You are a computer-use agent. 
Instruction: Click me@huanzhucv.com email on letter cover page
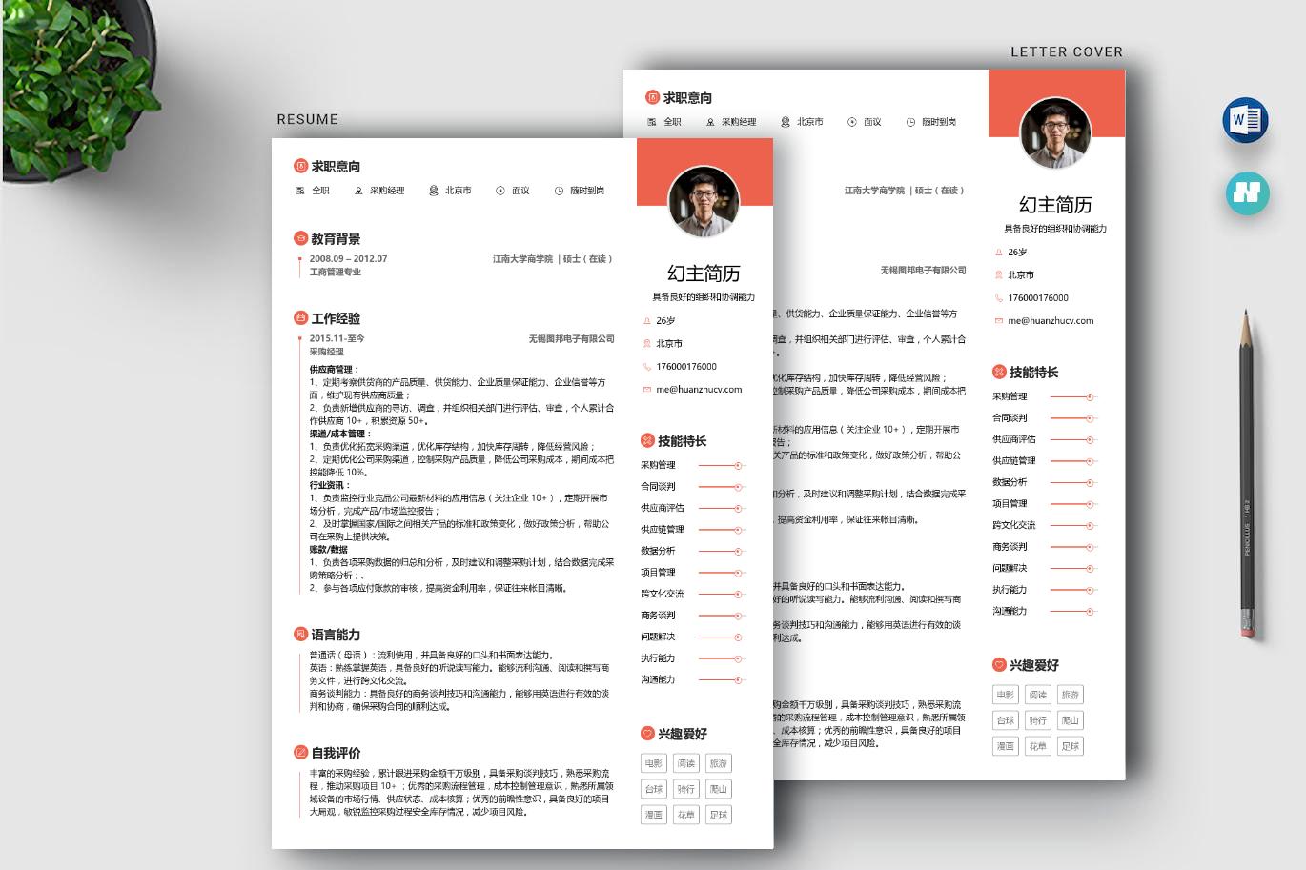click(1051, 321)
